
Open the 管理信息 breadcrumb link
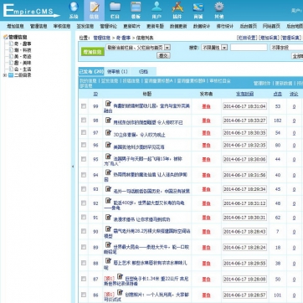click(102, 38)
